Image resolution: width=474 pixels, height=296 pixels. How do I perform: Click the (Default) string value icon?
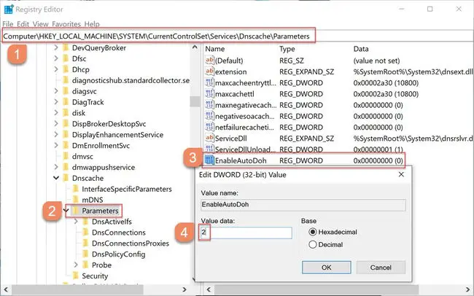click(x=209, y=61)
